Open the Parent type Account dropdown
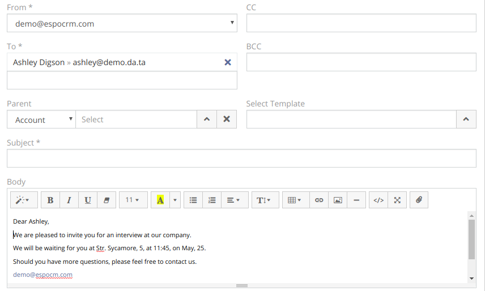485x291 pixels. coord(41,119)
